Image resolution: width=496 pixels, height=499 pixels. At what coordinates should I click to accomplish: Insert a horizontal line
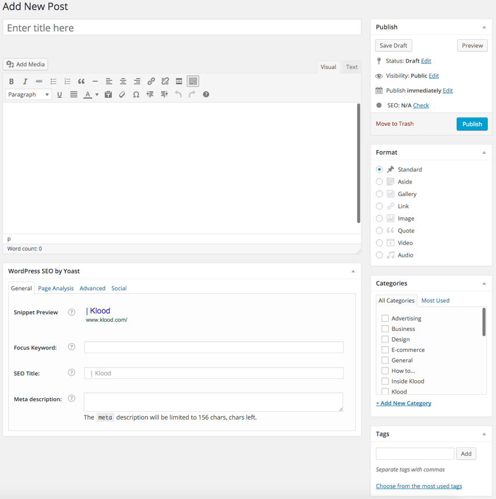point(95,81)
